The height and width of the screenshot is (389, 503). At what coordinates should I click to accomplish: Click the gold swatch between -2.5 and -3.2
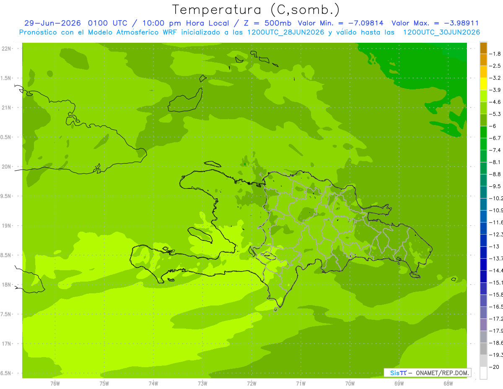[483, 72]
